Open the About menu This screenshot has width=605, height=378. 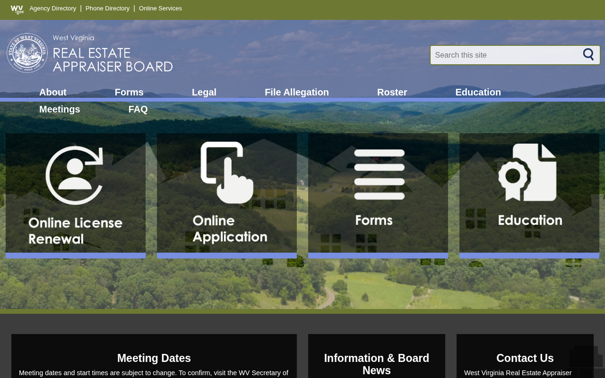tap(53, 93)
